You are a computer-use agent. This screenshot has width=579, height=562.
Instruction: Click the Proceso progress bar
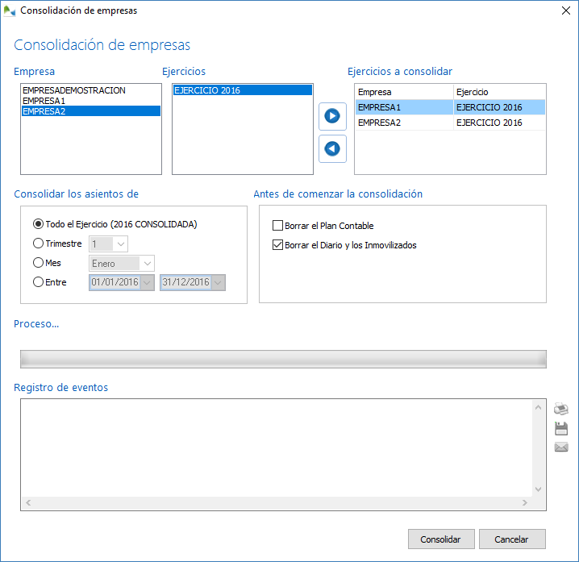[x=282, y=359]
